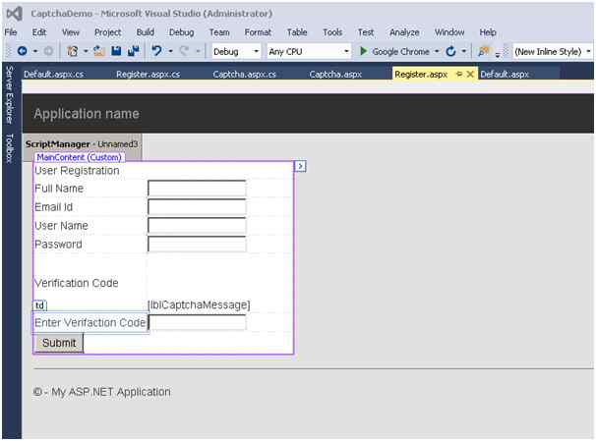Open the Analyze menu
596x441 pixels.
[x=404, y=32]
